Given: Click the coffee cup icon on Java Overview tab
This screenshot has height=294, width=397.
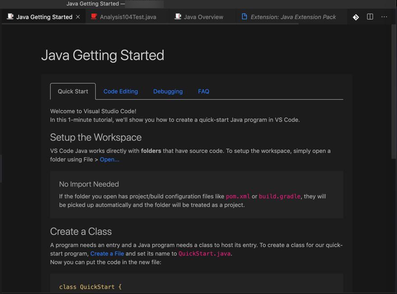Looking at the screenshot, I should pos(178,17).
